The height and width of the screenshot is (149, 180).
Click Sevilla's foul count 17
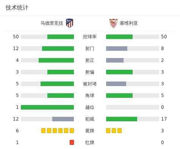(164, 119)
